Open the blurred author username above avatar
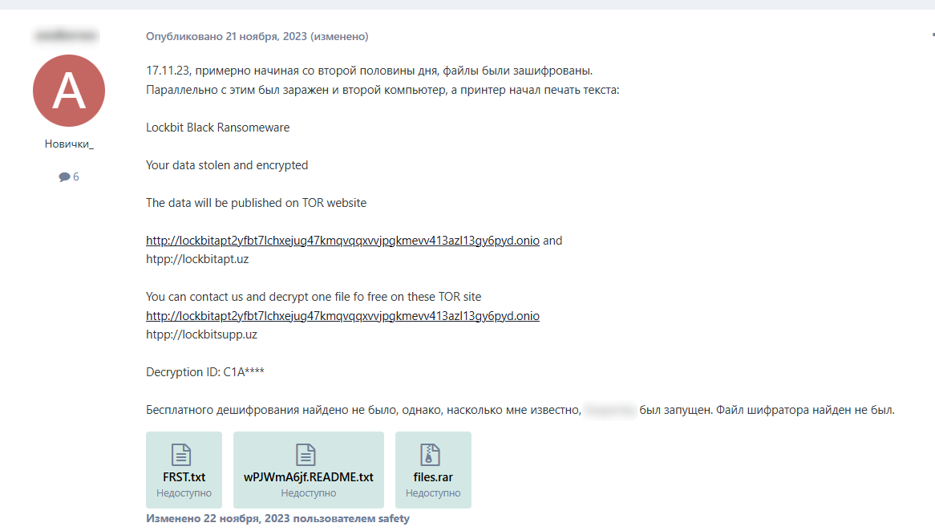 coord(66,36)
